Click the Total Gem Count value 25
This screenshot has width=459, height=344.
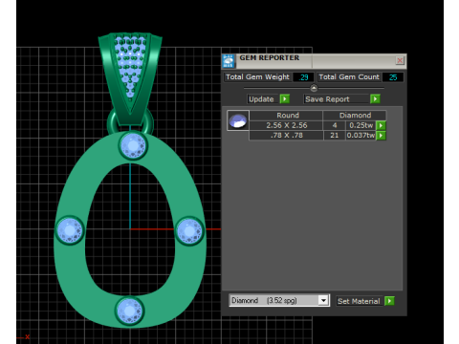point(393,77)
